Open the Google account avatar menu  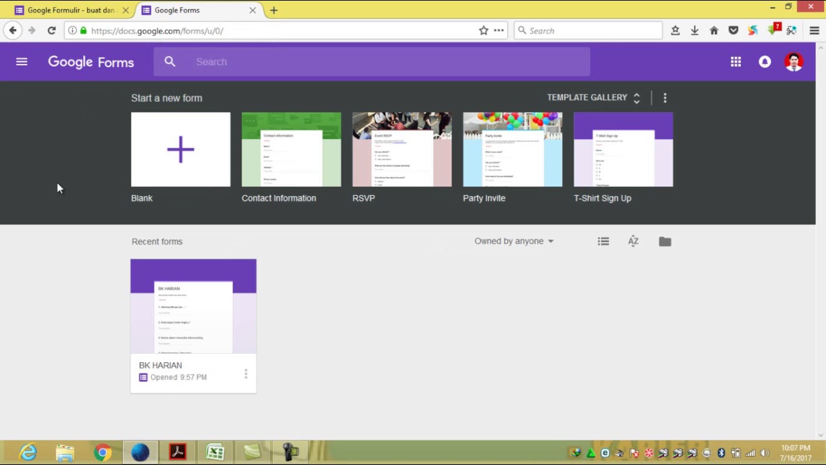coord(794,62)
